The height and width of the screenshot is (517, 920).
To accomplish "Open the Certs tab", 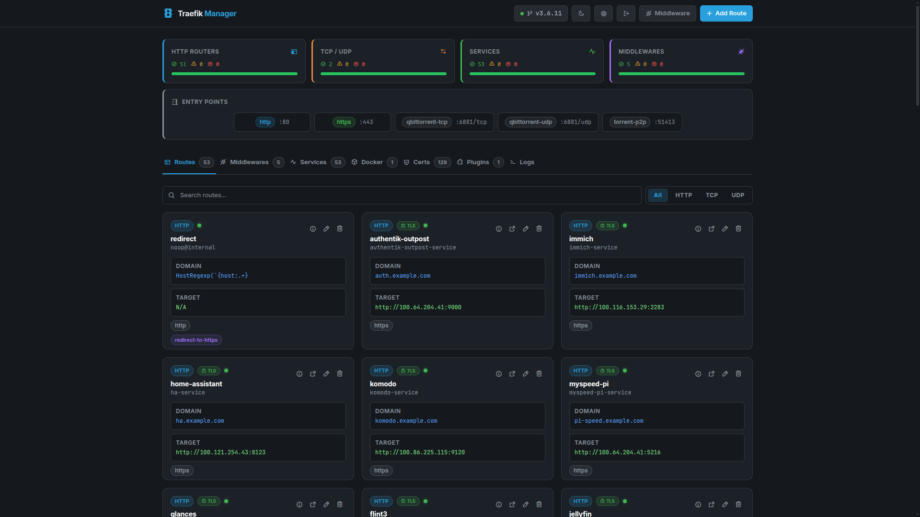I will (x=421, y=162).
